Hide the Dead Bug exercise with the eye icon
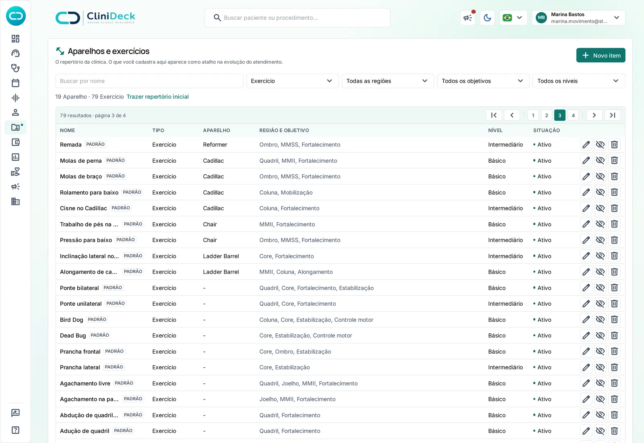 point(600,335)
